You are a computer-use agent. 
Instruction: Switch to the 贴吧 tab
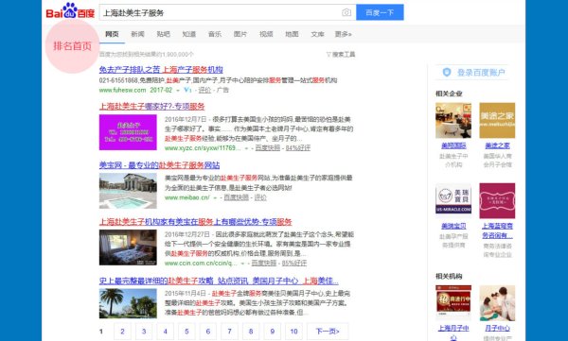[x=164, y=34]
